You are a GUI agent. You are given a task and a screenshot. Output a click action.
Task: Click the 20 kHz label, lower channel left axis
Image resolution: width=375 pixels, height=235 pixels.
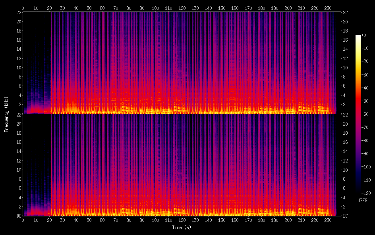[18, 124]
